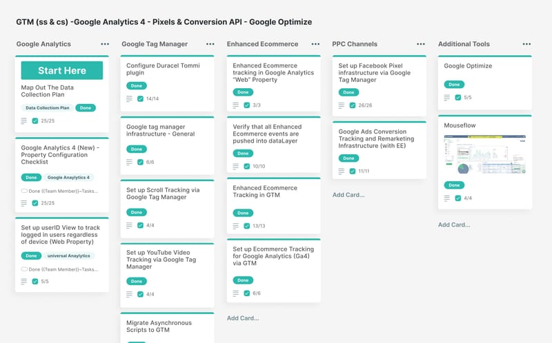Image resolution: width=552 pixels, height=343 pixels.
Task: Click 25/25 checklist icon on GA4 Property card
Action: [35, 203]
